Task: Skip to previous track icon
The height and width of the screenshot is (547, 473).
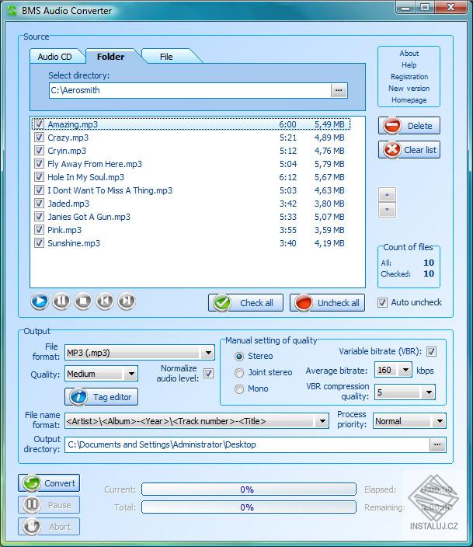Action: point(105,301)
